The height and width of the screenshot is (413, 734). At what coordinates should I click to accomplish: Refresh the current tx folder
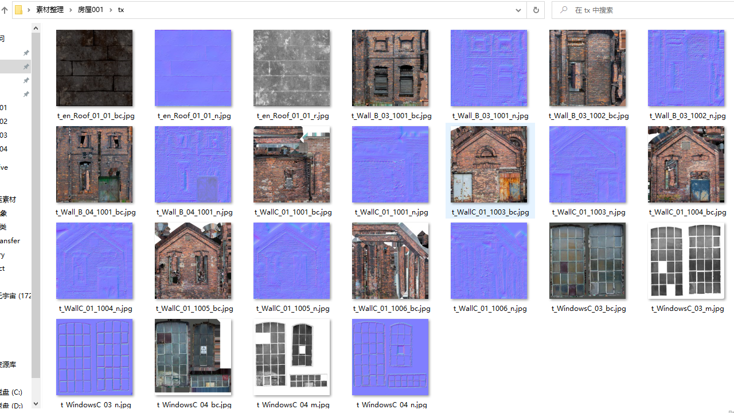[536, 10]
